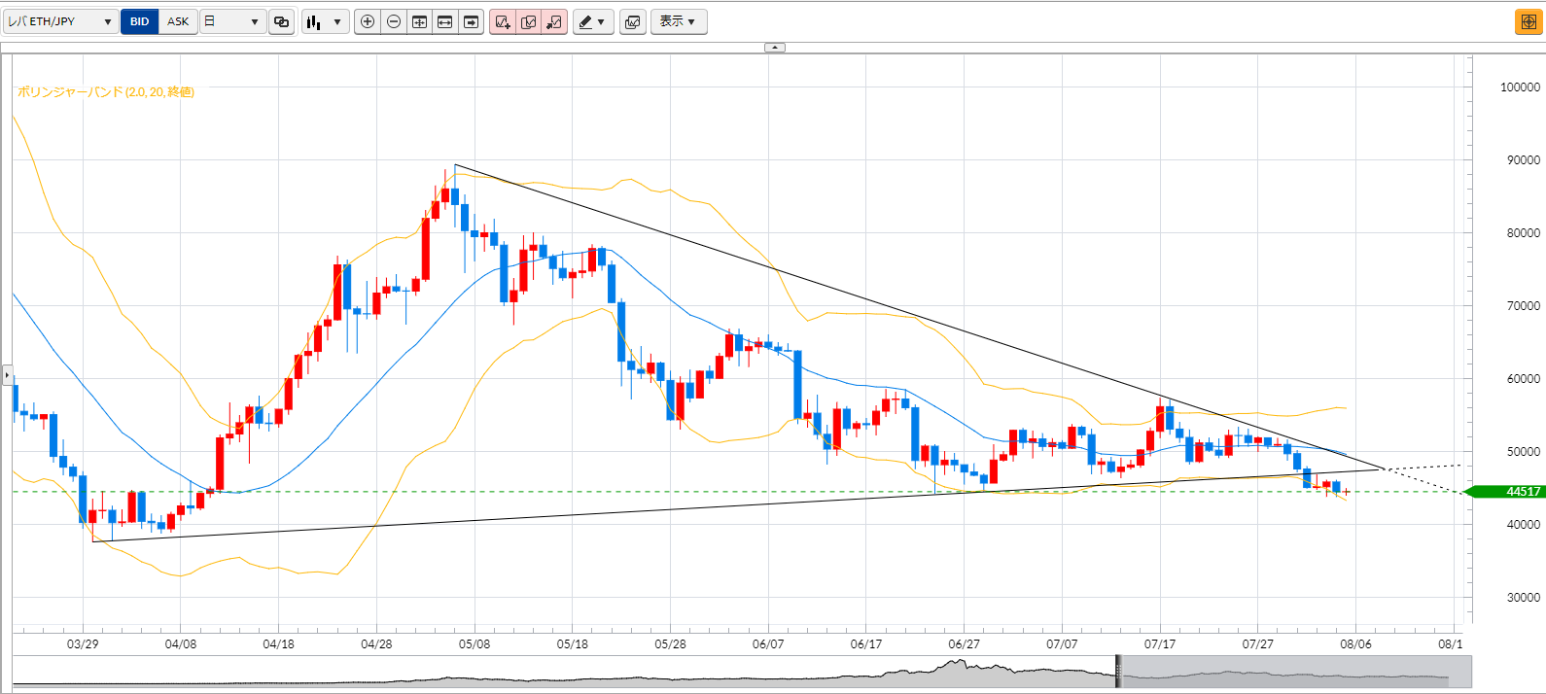The width and height of the screenshot is (1546, 694).
Task: Open the ETH/JPY symbol dropdown
Action: pos(60,21)
